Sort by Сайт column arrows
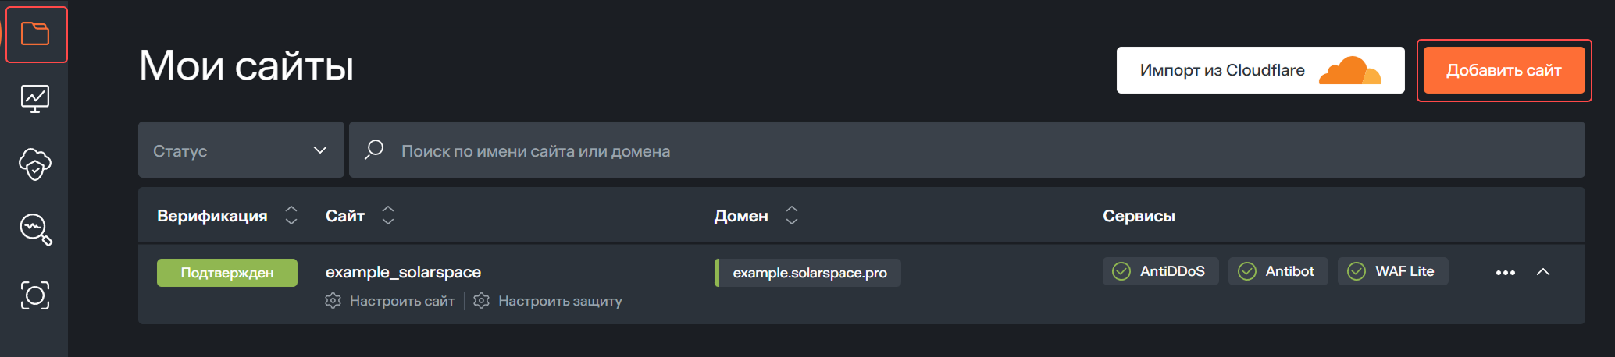This screenshot has height=357, width=1615. 388,215
